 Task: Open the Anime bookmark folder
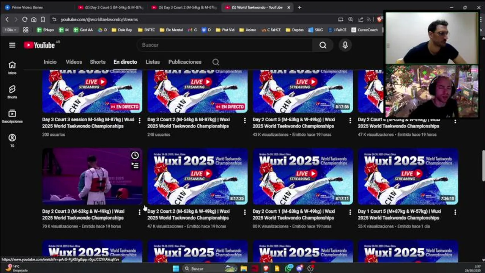pyautogui.click(x=247, y=30)
